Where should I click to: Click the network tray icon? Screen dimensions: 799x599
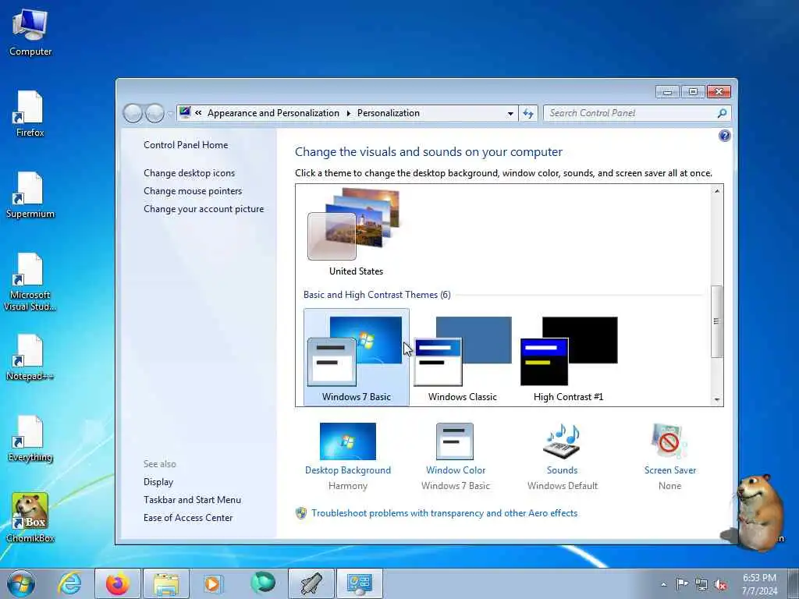pos(701,584)
